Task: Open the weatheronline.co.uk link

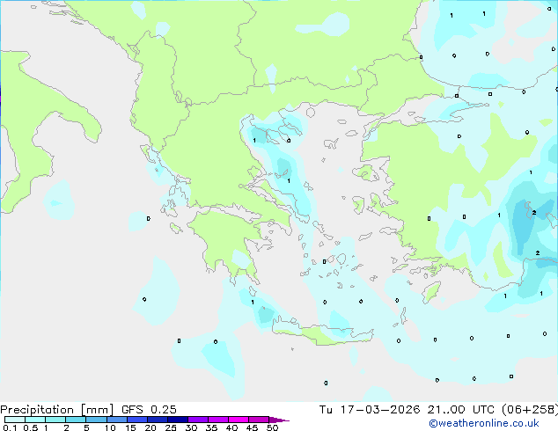Action: coord(484,423)
